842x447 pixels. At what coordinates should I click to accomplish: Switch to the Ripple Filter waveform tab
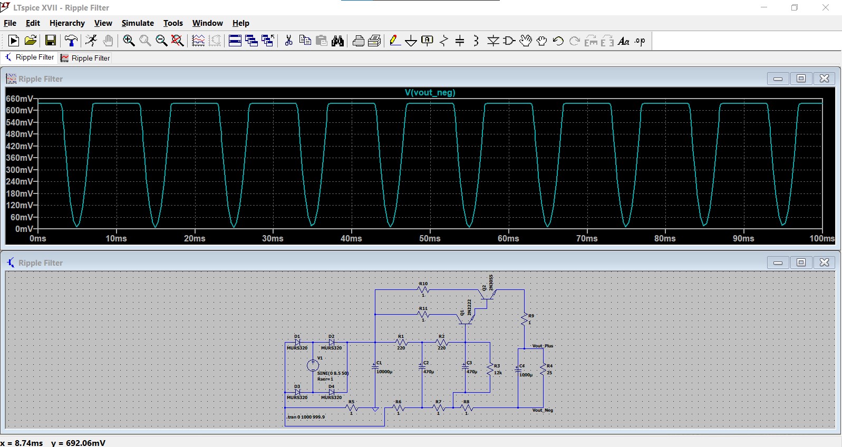(85, 58)
